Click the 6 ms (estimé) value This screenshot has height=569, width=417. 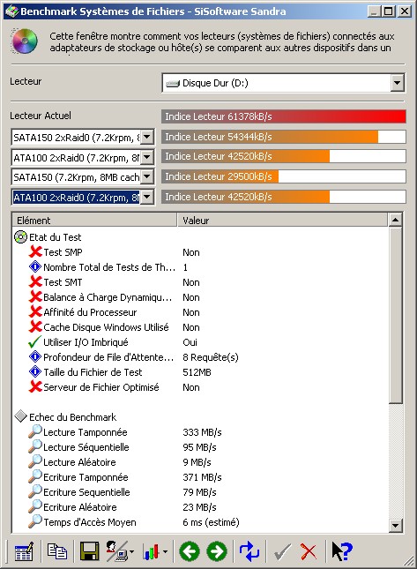(211, 522)
